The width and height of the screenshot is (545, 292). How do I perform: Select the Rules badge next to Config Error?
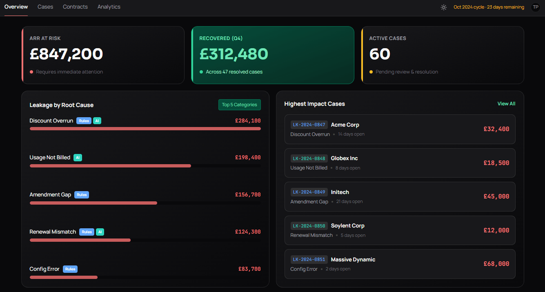point(70,269)
